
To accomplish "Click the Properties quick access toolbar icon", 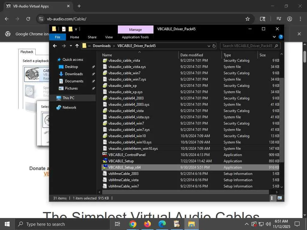I will (64, 29).
